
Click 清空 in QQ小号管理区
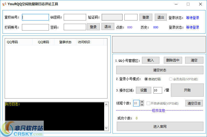coord(194,60)
